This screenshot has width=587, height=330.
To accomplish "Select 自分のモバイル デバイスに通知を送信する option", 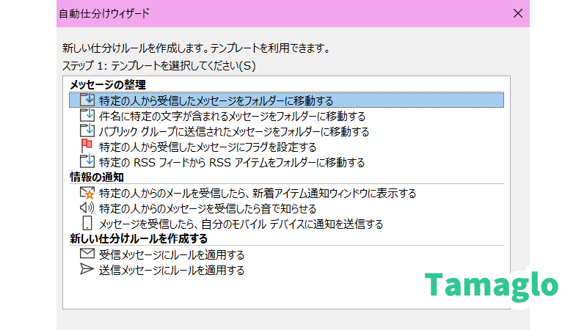I will (x=241, y=224).
